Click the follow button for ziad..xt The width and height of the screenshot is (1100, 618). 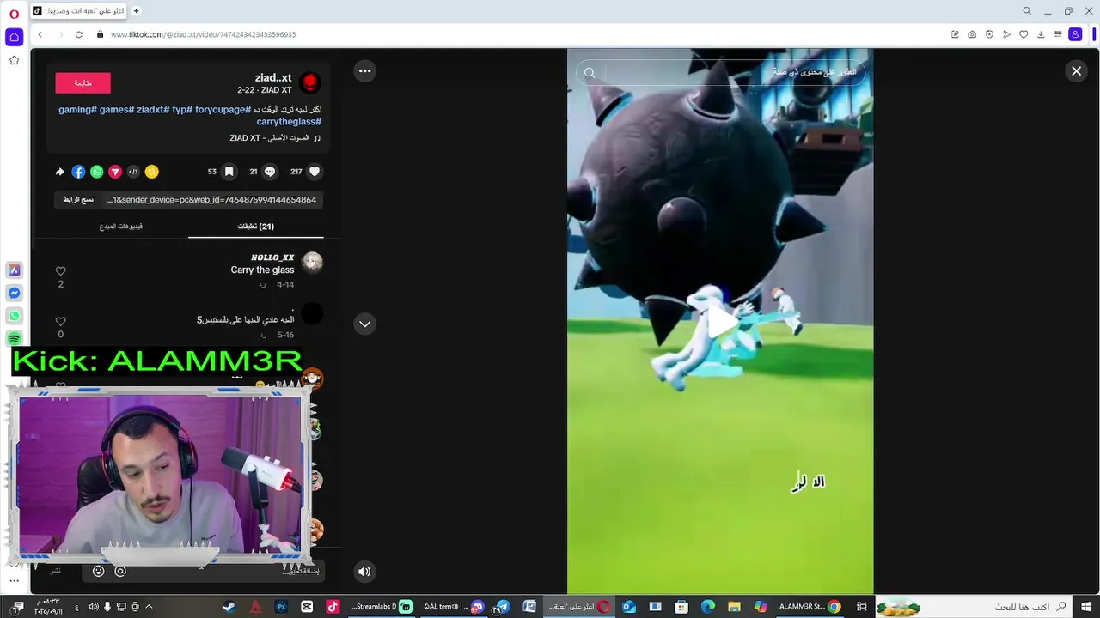coord(82,82)
